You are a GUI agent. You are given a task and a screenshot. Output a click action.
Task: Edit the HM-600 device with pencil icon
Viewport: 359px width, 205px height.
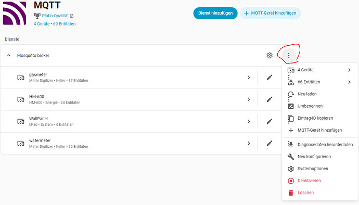coord(270,99)
